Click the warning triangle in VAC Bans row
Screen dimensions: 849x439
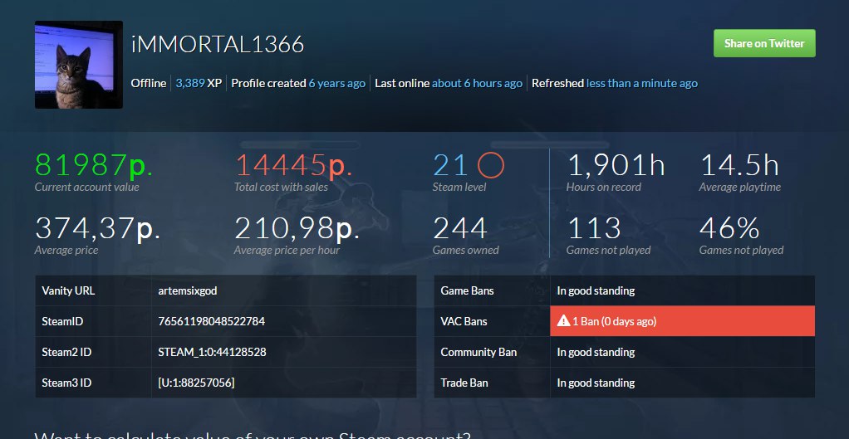tap(563, 322)
